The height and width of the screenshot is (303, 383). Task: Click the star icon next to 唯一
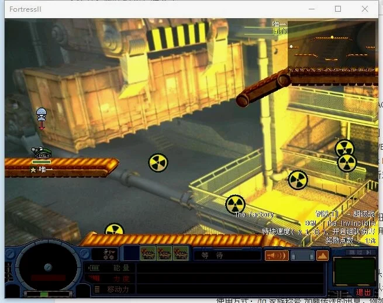[x=33, y=169]
